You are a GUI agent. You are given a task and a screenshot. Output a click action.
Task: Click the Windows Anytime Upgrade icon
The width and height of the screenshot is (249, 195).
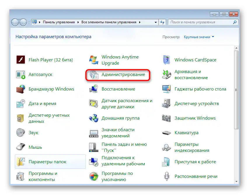(93, 60)
